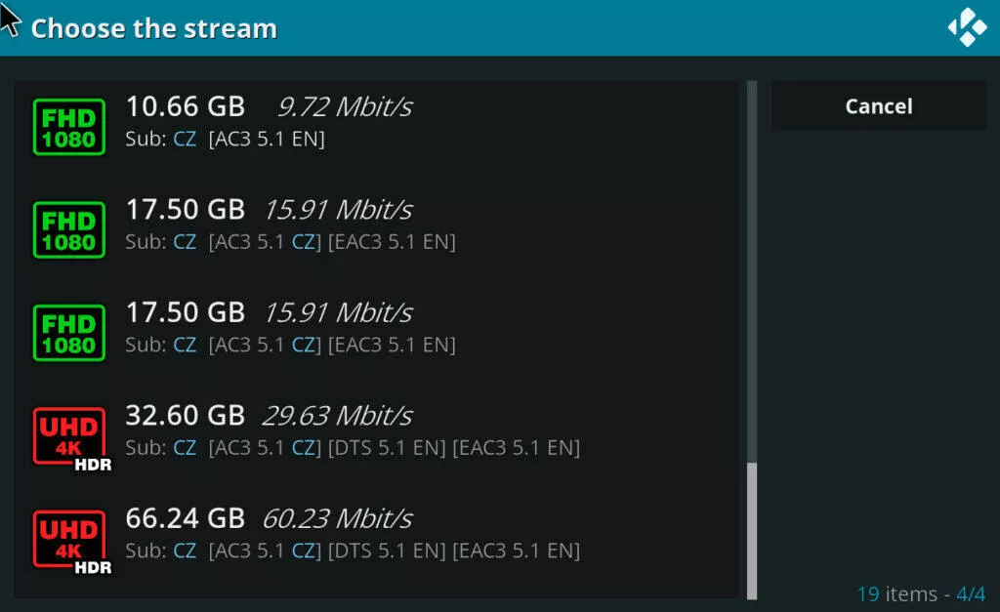
Task: Click the EAC3 5.1 EN tag on the 66.24 GB stream
Action: pos(516,551)
